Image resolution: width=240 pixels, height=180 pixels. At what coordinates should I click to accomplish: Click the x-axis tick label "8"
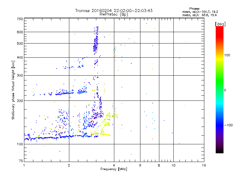coord(159,165)
